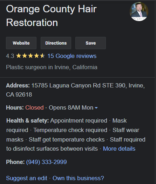Save this business listing
The image size is (156, 184).
point(90,43)
